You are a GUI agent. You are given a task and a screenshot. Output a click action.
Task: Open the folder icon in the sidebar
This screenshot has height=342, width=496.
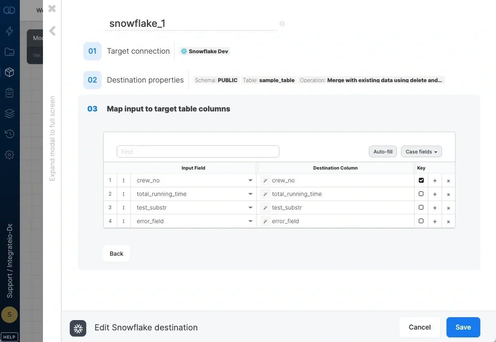click(x=9, y=52)
